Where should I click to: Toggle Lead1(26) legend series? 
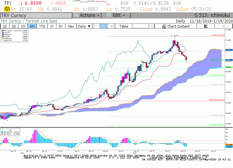[x=15, y=38]
